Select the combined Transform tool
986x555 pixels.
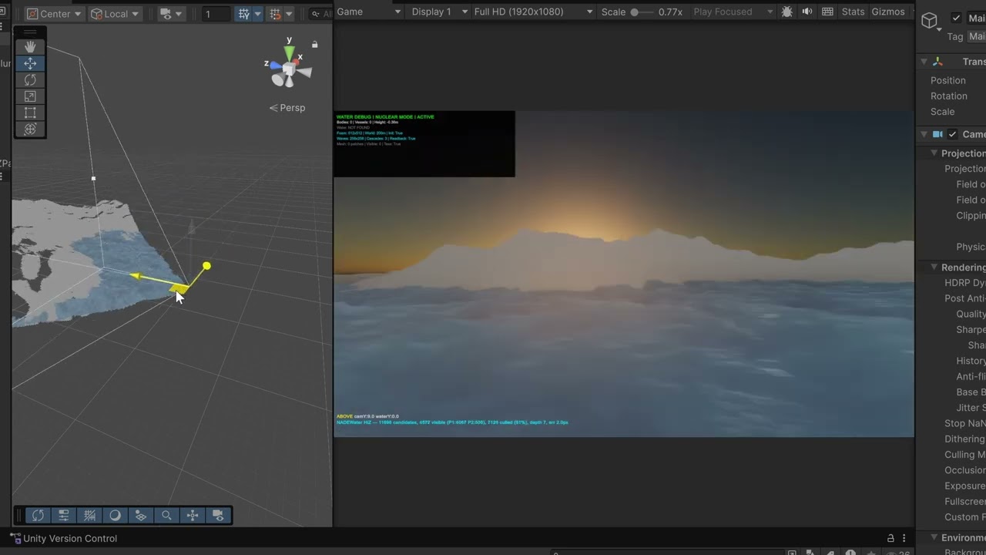coord(30,129)
